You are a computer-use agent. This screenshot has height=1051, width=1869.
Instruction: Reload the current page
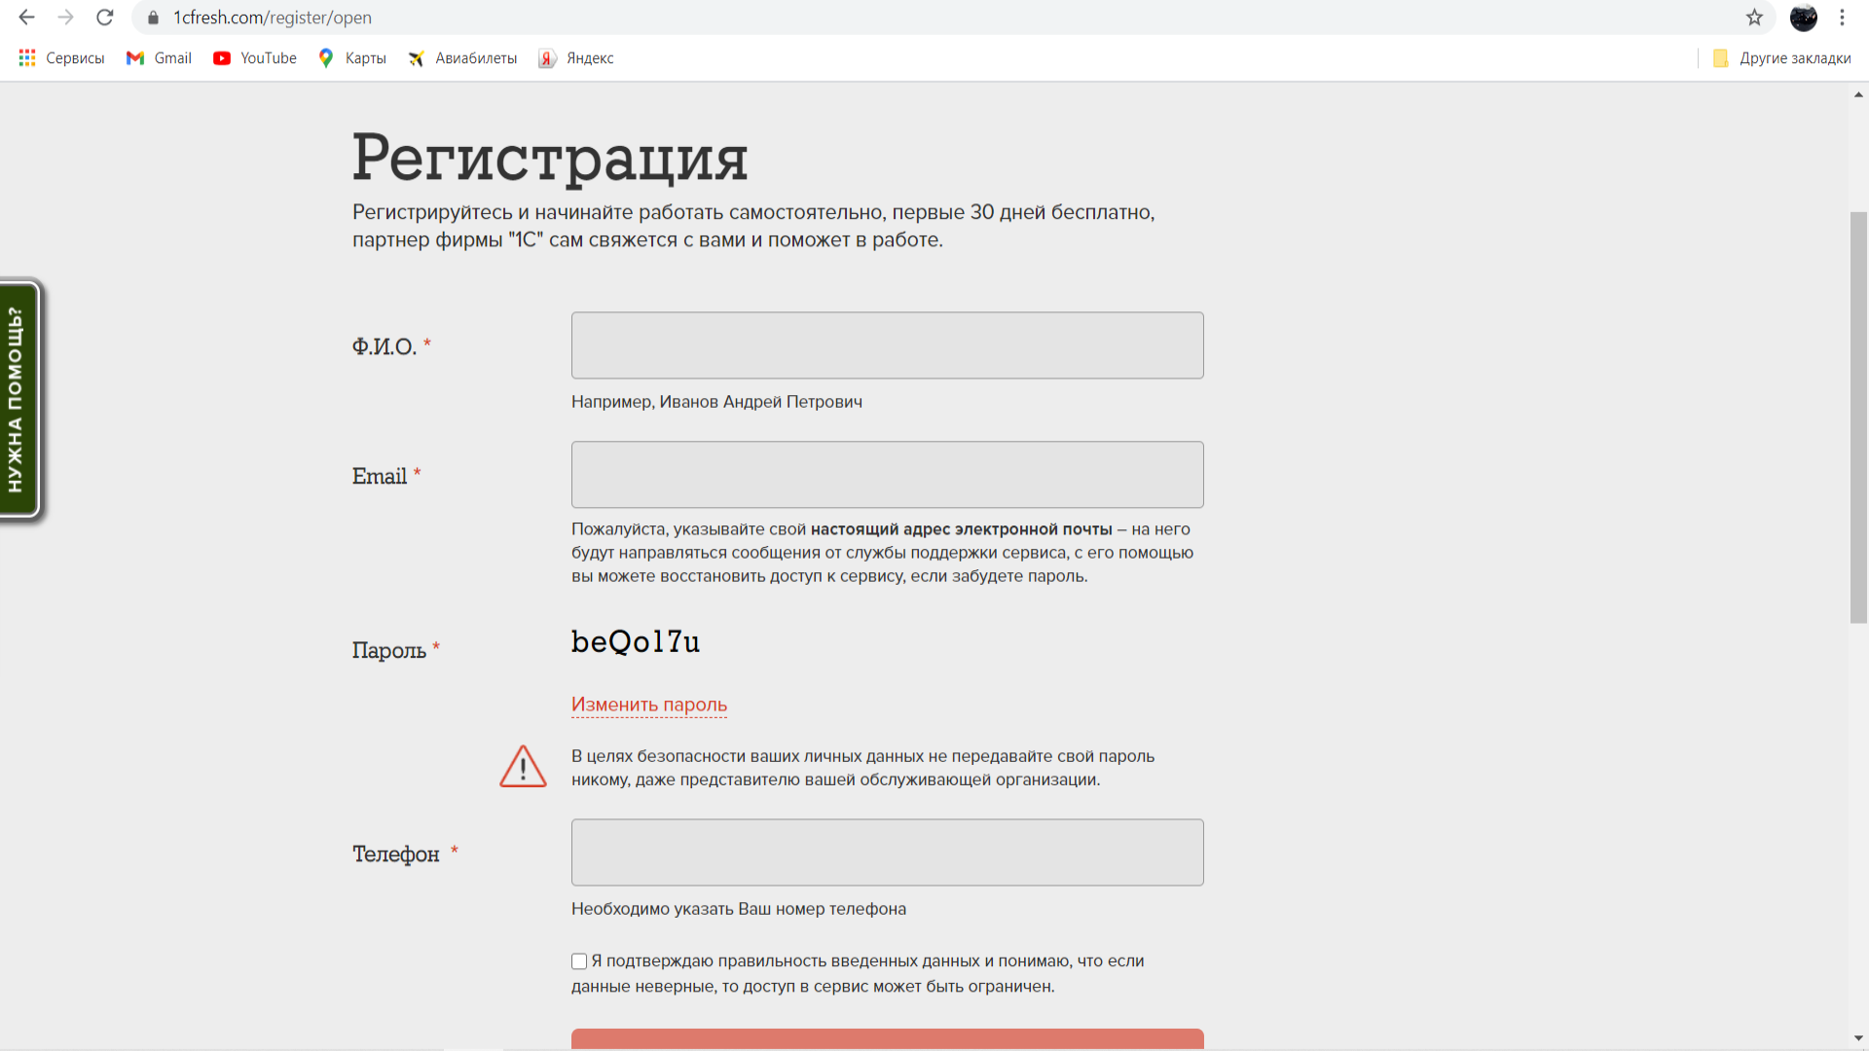(x=105, y=18)
